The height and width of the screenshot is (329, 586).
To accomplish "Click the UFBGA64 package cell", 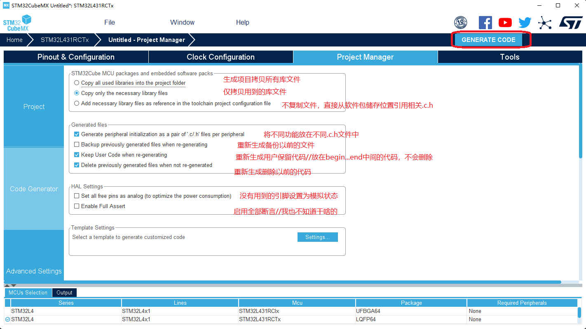I will (x=411, y=311).
